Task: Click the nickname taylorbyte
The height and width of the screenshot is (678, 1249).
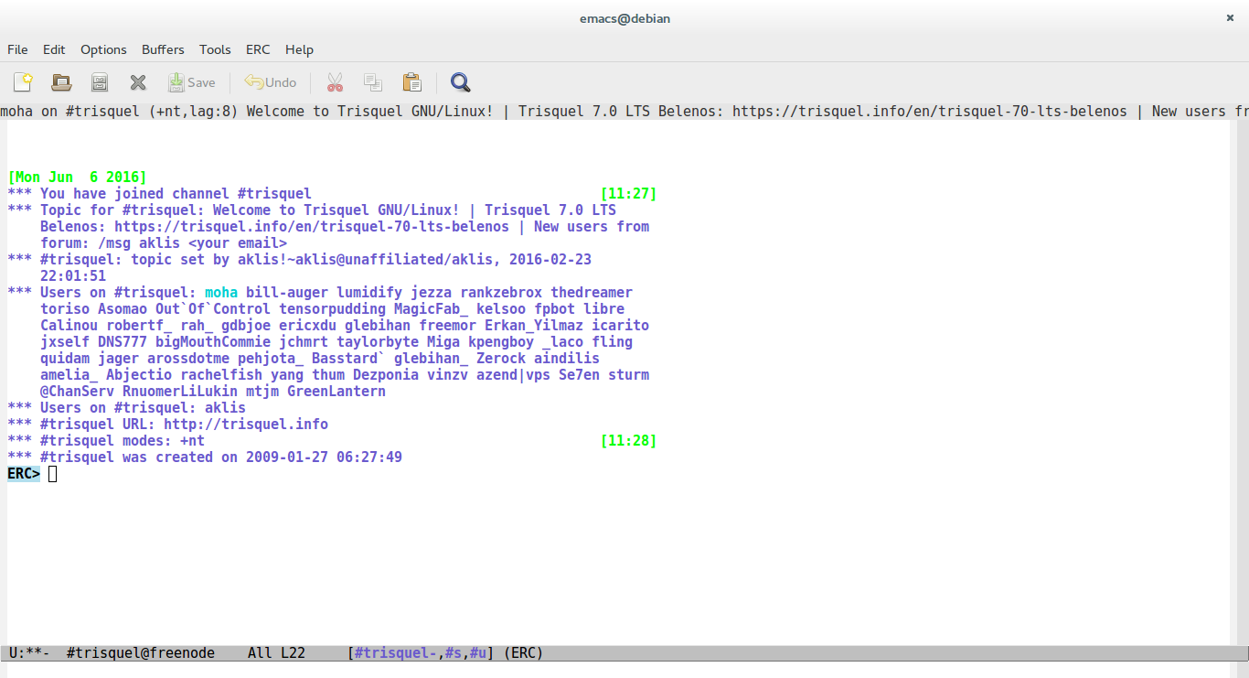Action: click(x=378, y=342)
